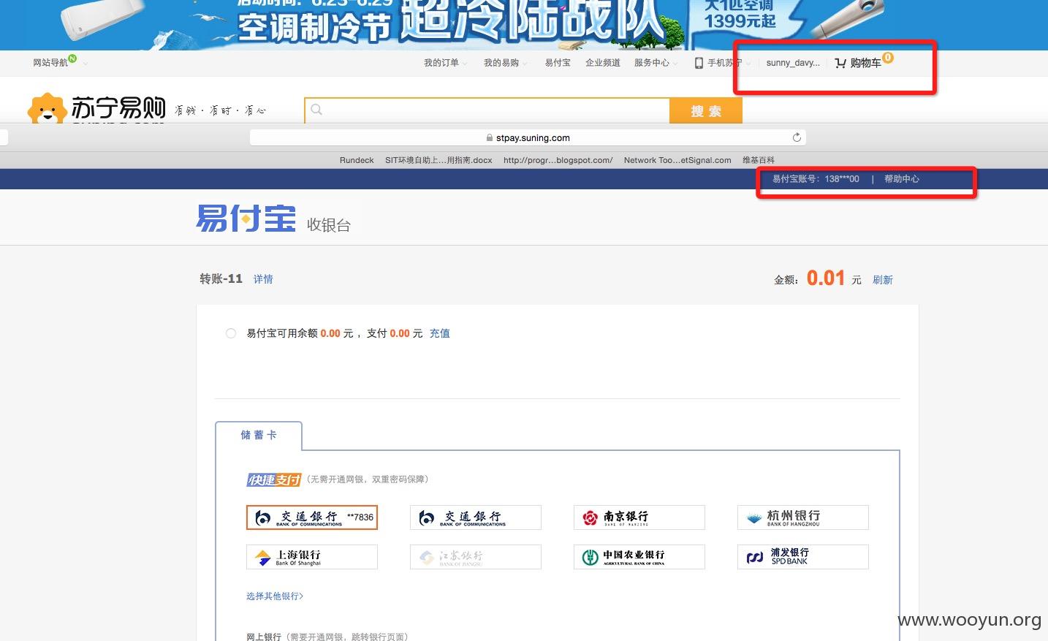Click 充值 recharge link
This screenshot has width=1048, height=641.
[x=440, y=333]
